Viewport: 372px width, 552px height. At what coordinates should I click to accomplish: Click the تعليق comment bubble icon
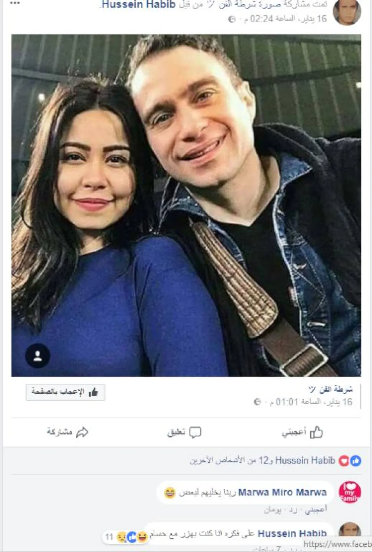click(195, 432)
